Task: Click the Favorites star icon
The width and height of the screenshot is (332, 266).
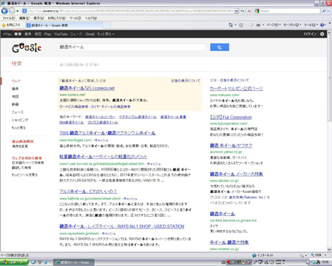Action: [4, 25]
